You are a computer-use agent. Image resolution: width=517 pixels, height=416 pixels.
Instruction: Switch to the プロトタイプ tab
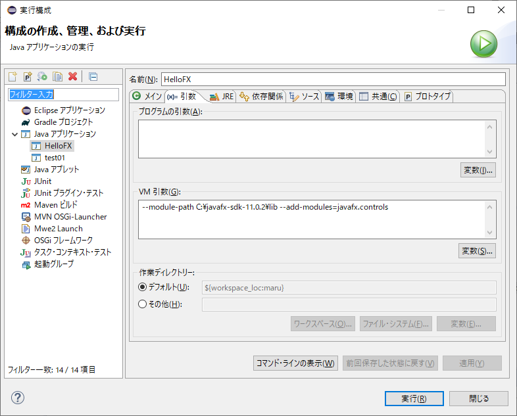(x=428, y=96)
